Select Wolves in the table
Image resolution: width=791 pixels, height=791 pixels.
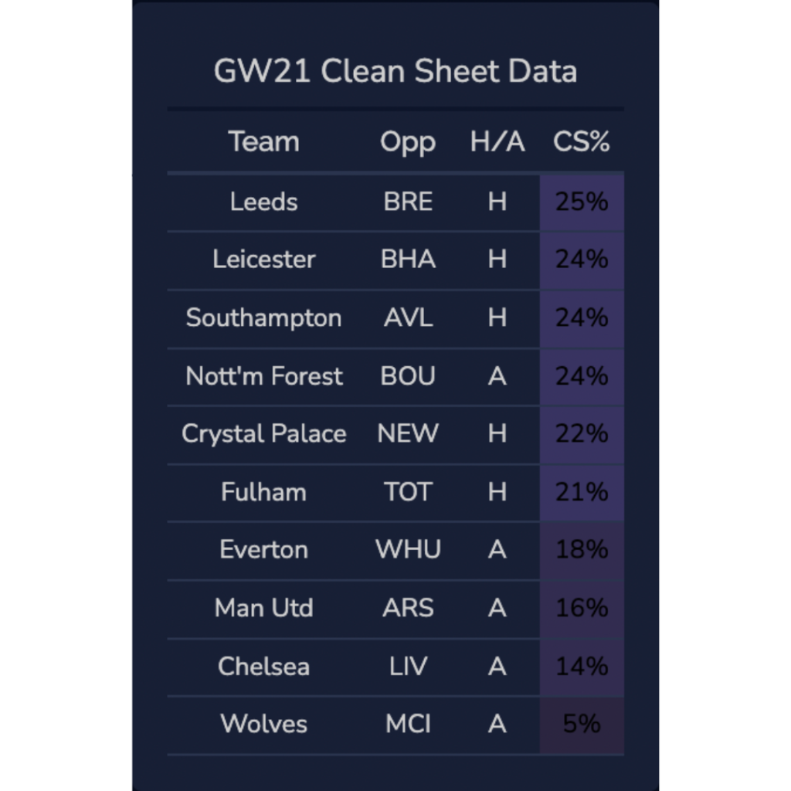263,724
